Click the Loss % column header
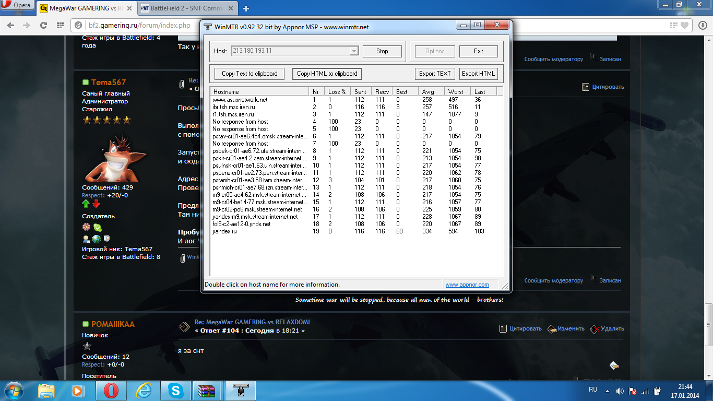The image size is (713, 401). pyautogui.click(x=337, y=91)
